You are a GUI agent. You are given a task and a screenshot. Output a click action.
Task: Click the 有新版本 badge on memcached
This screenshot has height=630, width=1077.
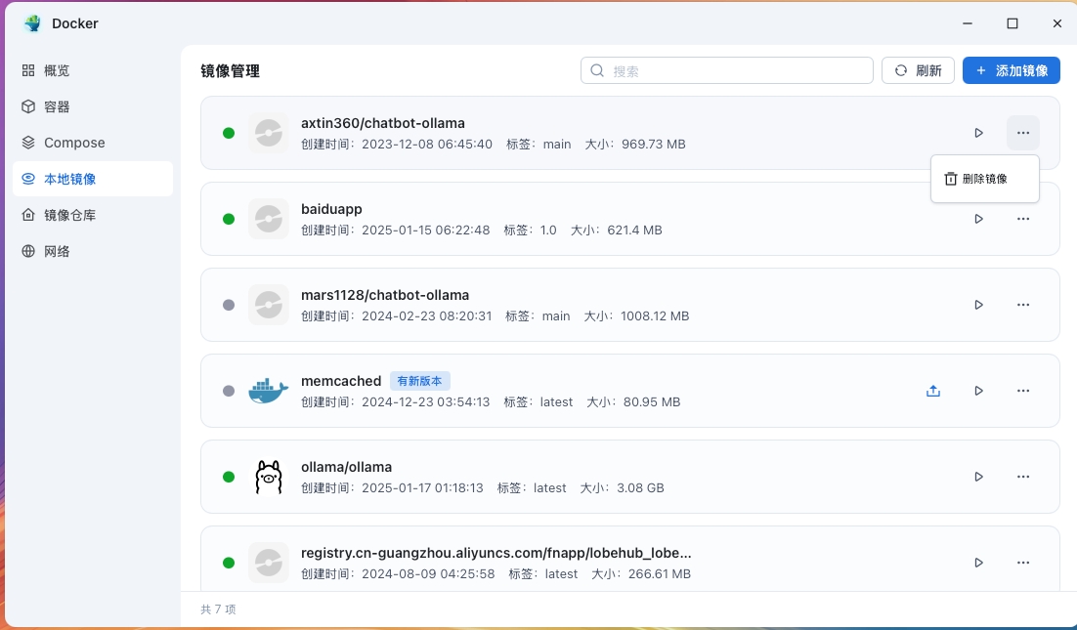tap(419, 381)
